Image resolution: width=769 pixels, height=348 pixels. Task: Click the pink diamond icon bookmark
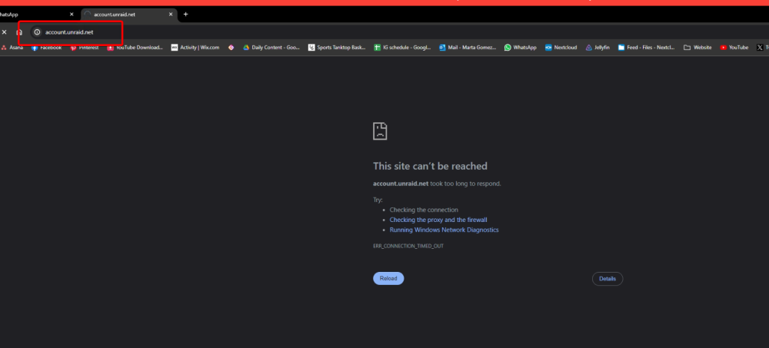[231, 48]
